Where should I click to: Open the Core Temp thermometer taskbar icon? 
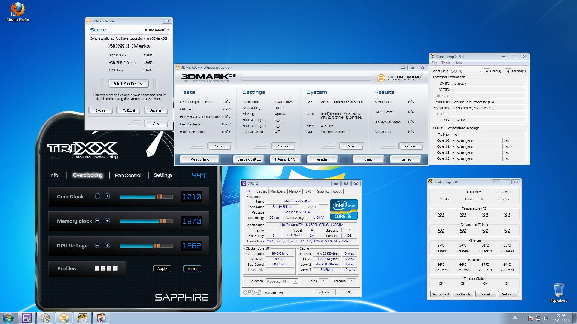(101, 318)
